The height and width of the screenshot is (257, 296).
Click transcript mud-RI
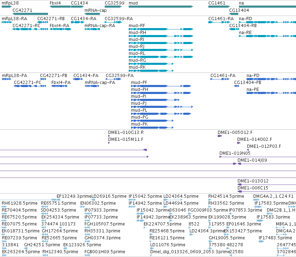tap(161, 43)
